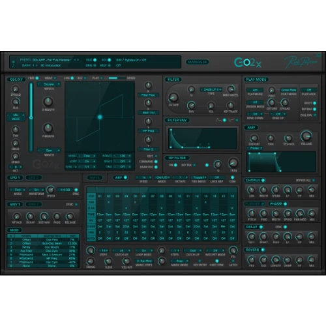Switch to the WAVE tab
326x326 pixels.
95,177
